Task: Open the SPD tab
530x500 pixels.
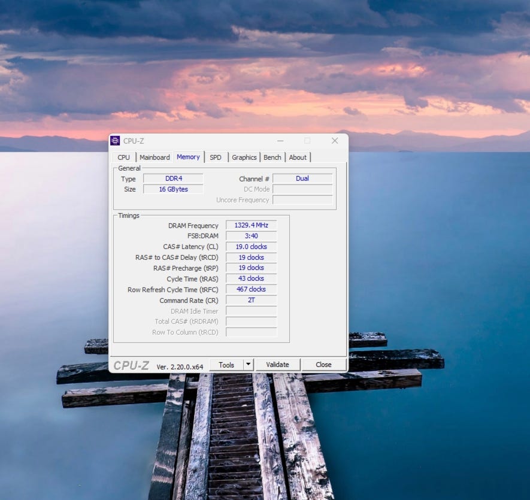Action: click(216, 157)
